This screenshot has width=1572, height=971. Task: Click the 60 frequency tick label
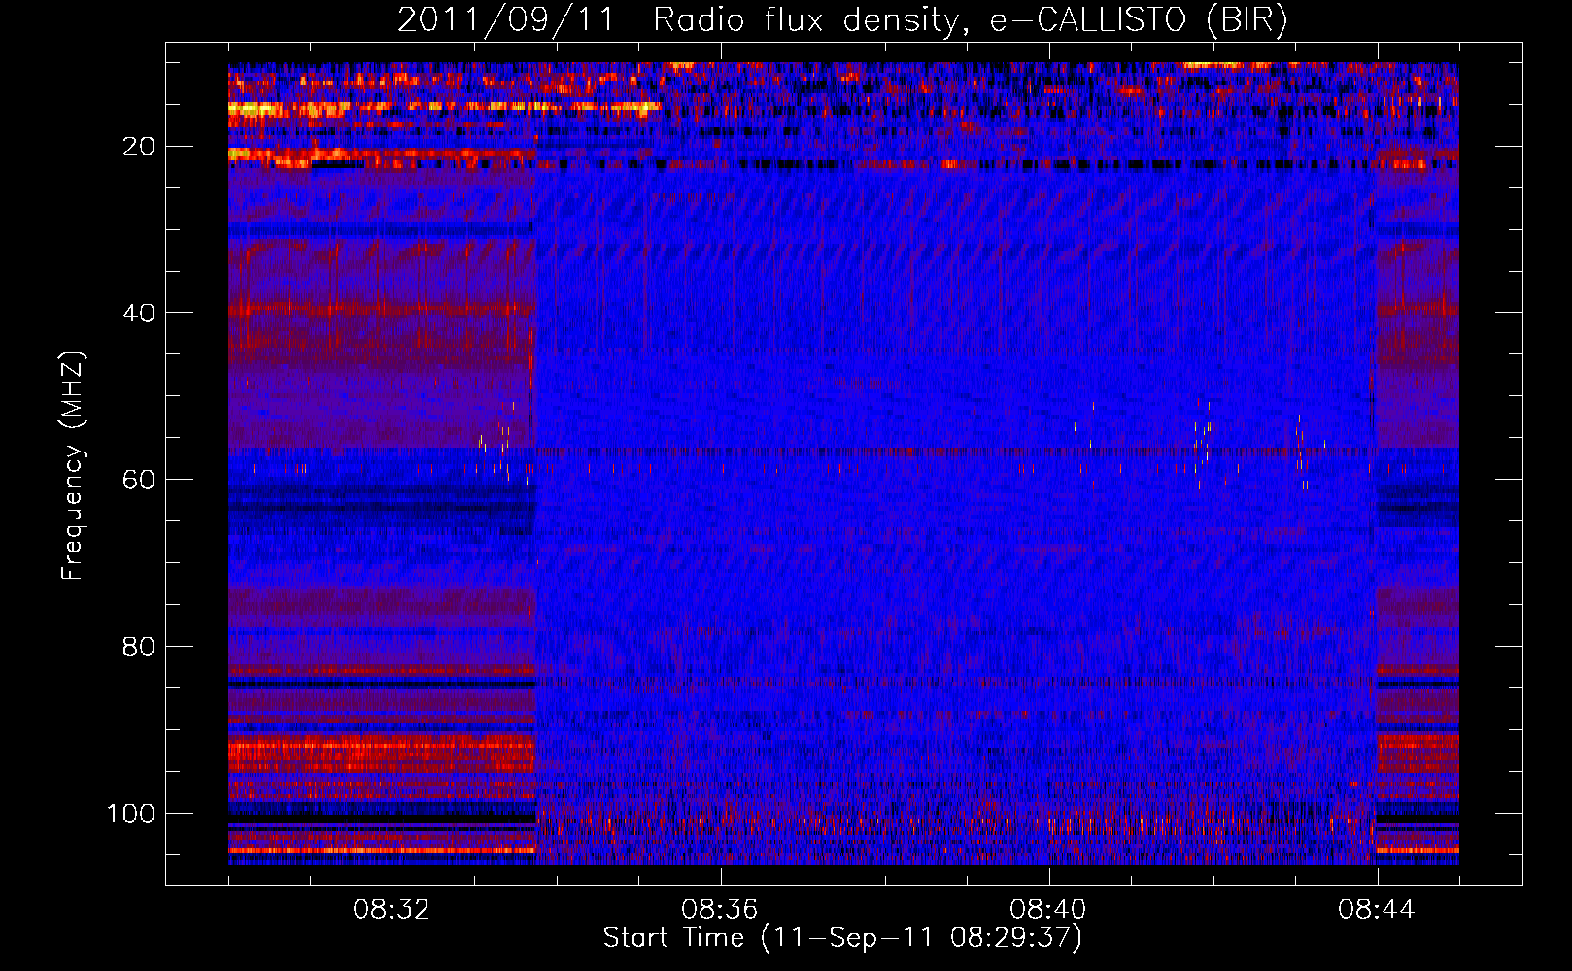[139, 480]
